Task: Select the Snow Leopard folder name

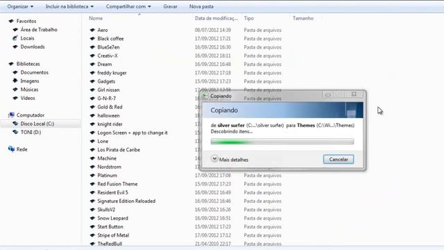Action: 112,218
